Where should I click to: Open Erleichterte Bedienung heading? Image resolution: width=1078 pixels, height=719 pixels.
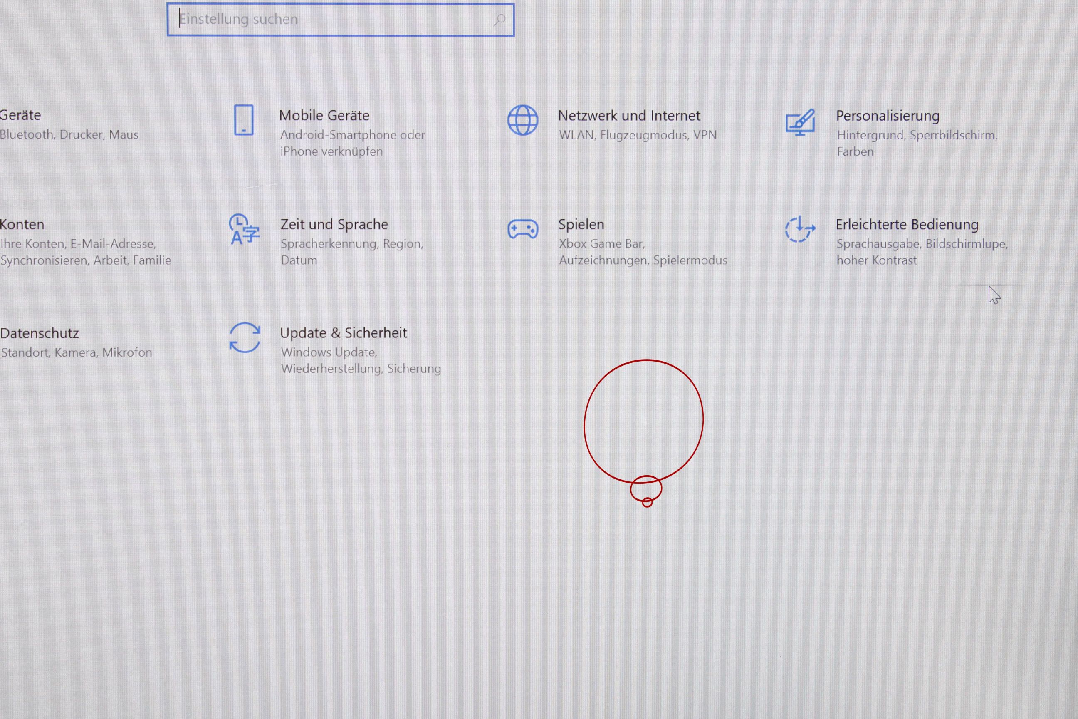click(907, 224)
